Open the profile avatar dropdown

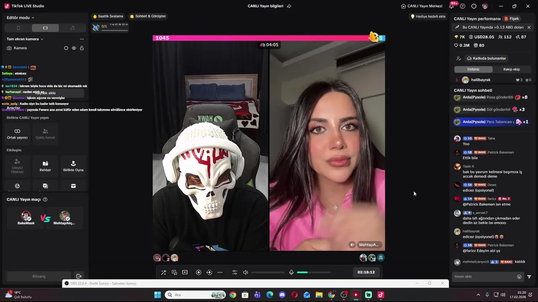485,6
